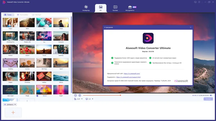This screenshot has height=121, width=216.
Task: Click the aspect ratio icon
Action: tap(75, 99)
